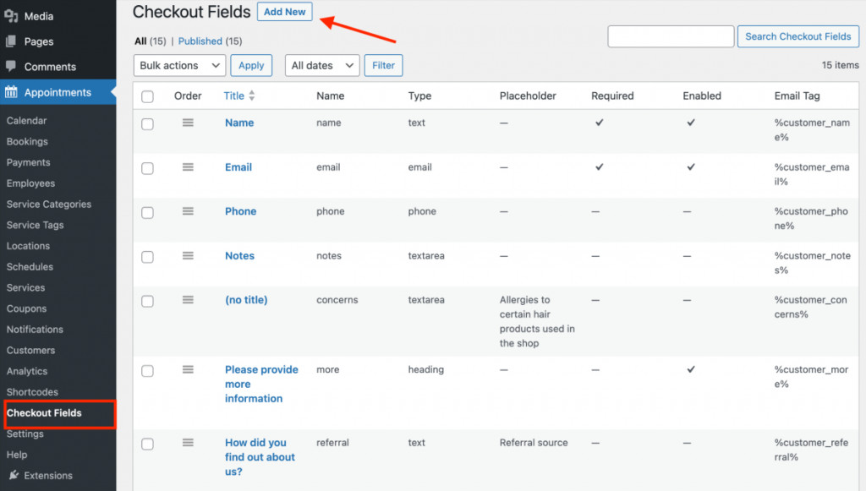The width and height of the screenshot is (866, 491).
Task: Open the Name checkout field link
Action: pos(239,123)
